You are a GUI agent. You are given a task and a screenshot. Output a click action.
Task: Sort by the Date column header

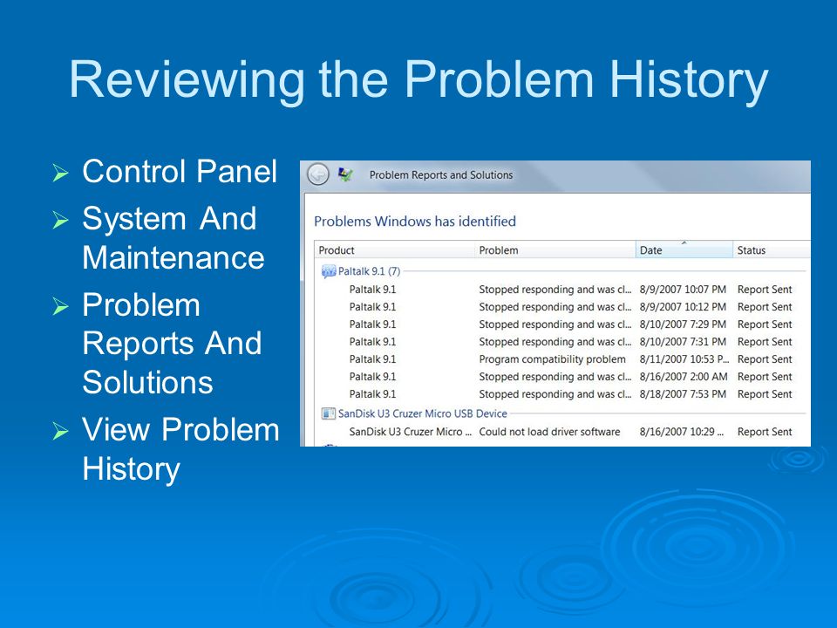(684, 250)
